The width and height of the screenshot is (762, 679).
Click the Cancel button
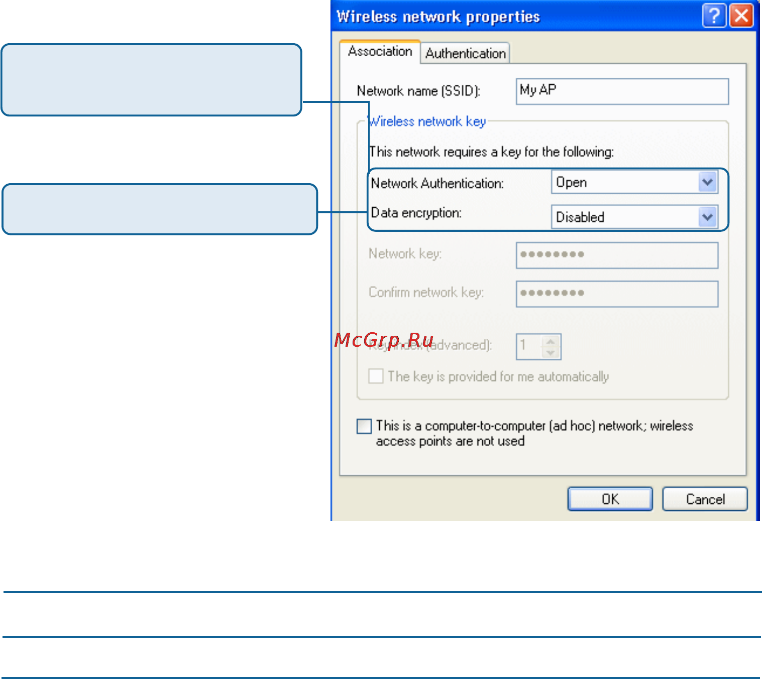(x=705, y=499)
